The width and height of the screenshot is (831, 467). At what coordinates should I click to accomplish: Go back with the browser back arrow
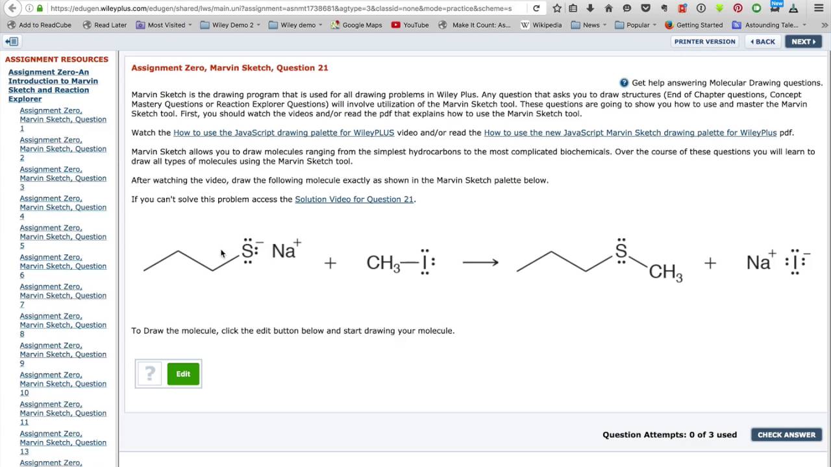click(12, 8)
